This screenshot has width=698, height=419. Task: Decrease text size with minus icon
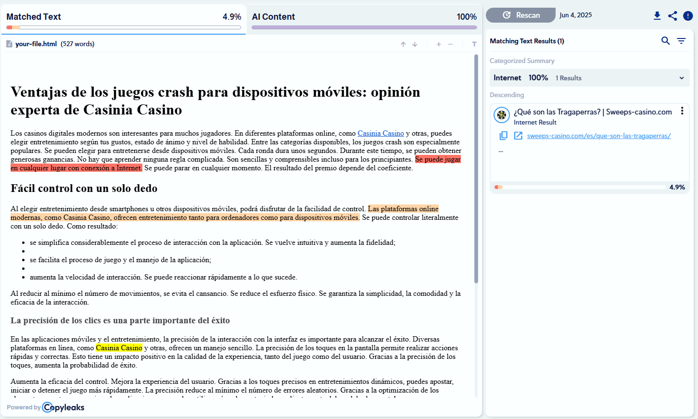(450, 44)
